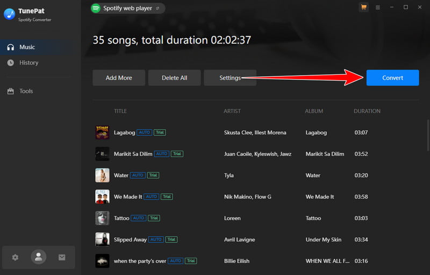This screenshot has width=430, height=275.
Task: Select the We Made It cover thumbnail
Action: (x=102, y=196)
